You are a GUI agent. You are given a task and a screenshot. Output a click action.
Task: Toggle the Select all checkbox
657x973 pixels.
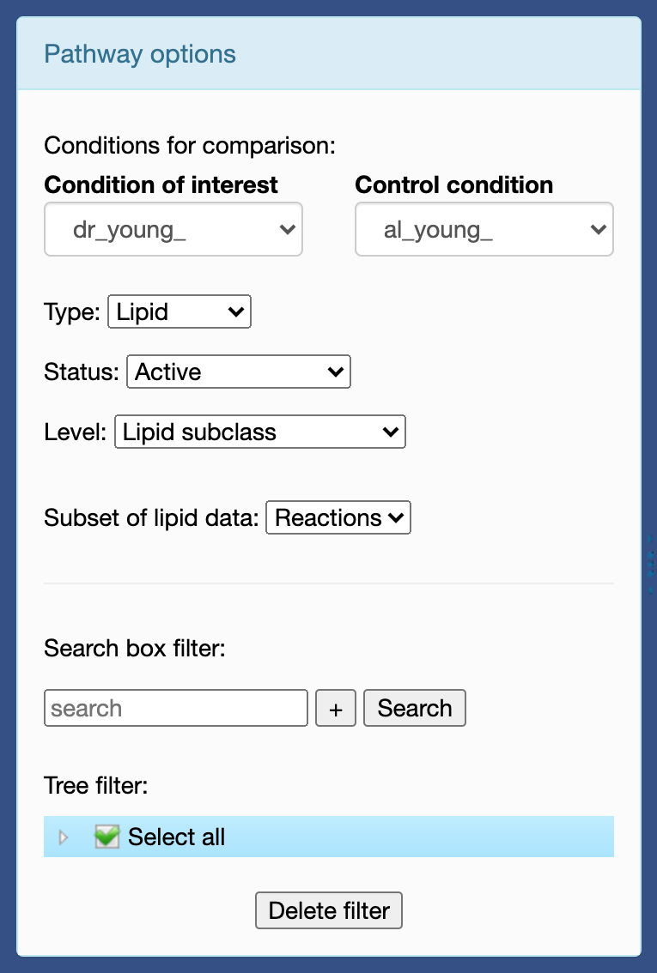[106, 837]
